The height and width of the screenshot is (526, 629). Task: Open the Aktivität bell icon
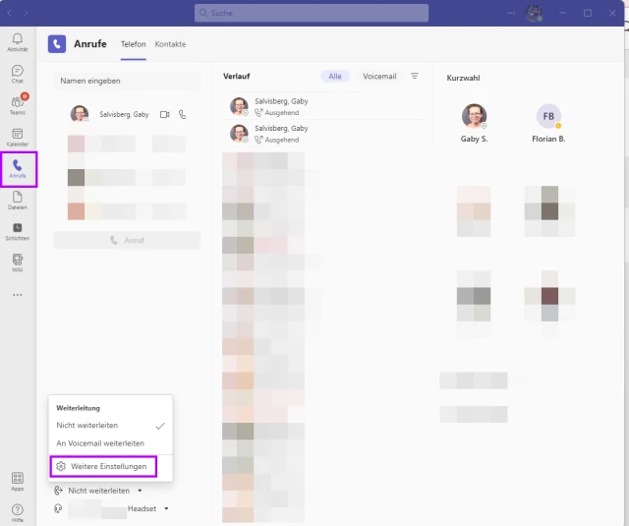[x=17, y=41]
